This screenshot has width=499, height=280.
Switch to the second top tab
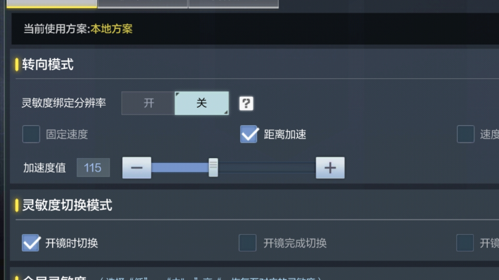(x=143, y=4)
